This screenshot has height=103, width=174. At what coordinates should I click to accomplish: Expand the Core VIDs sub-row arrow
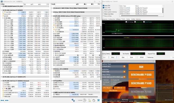click(x=3, y=12)
